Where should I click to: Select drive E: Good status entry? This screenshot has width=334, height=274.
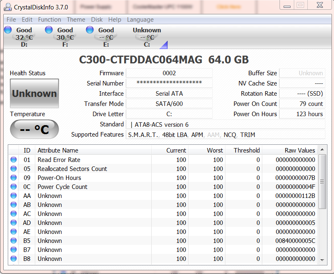(x=106, y=37)
